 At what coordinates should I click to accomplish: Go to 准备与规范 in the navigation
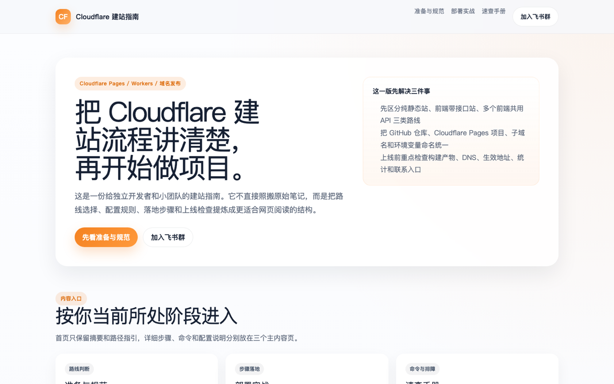click(429, 11)
